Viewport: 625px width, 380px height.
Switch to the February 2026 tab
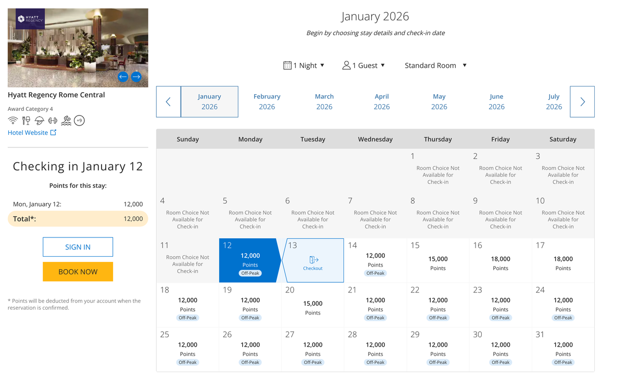(x=267, y=102)
